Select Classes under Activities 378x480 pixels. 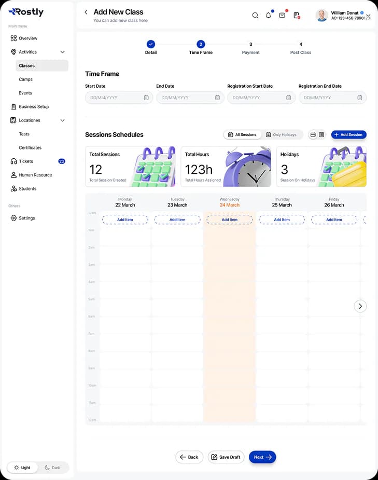click(42, 65)
